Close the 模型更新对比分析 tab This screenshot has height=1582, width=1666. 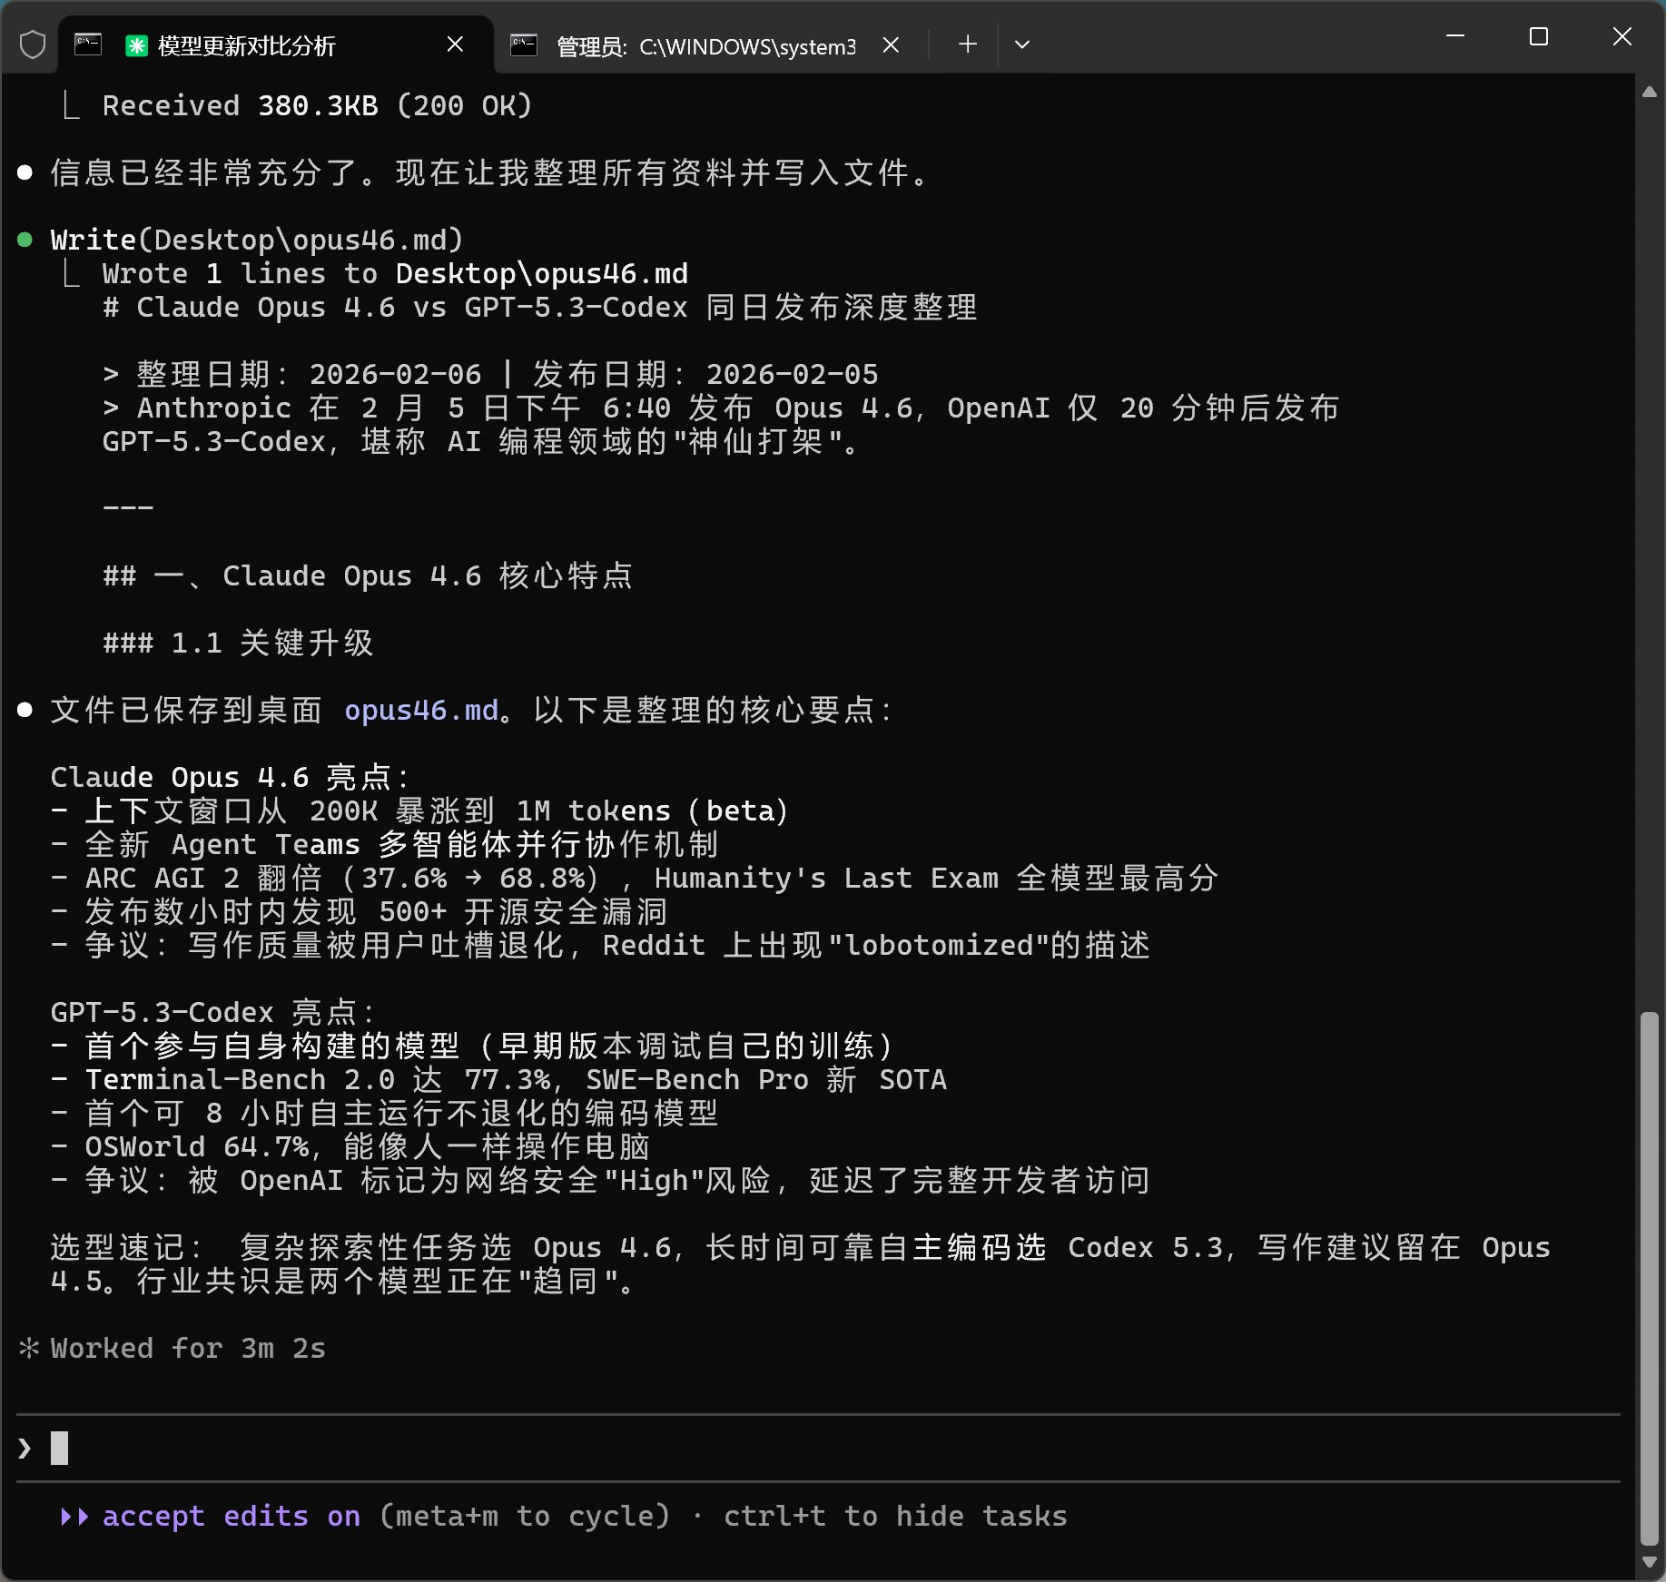[x=456, y=44]
